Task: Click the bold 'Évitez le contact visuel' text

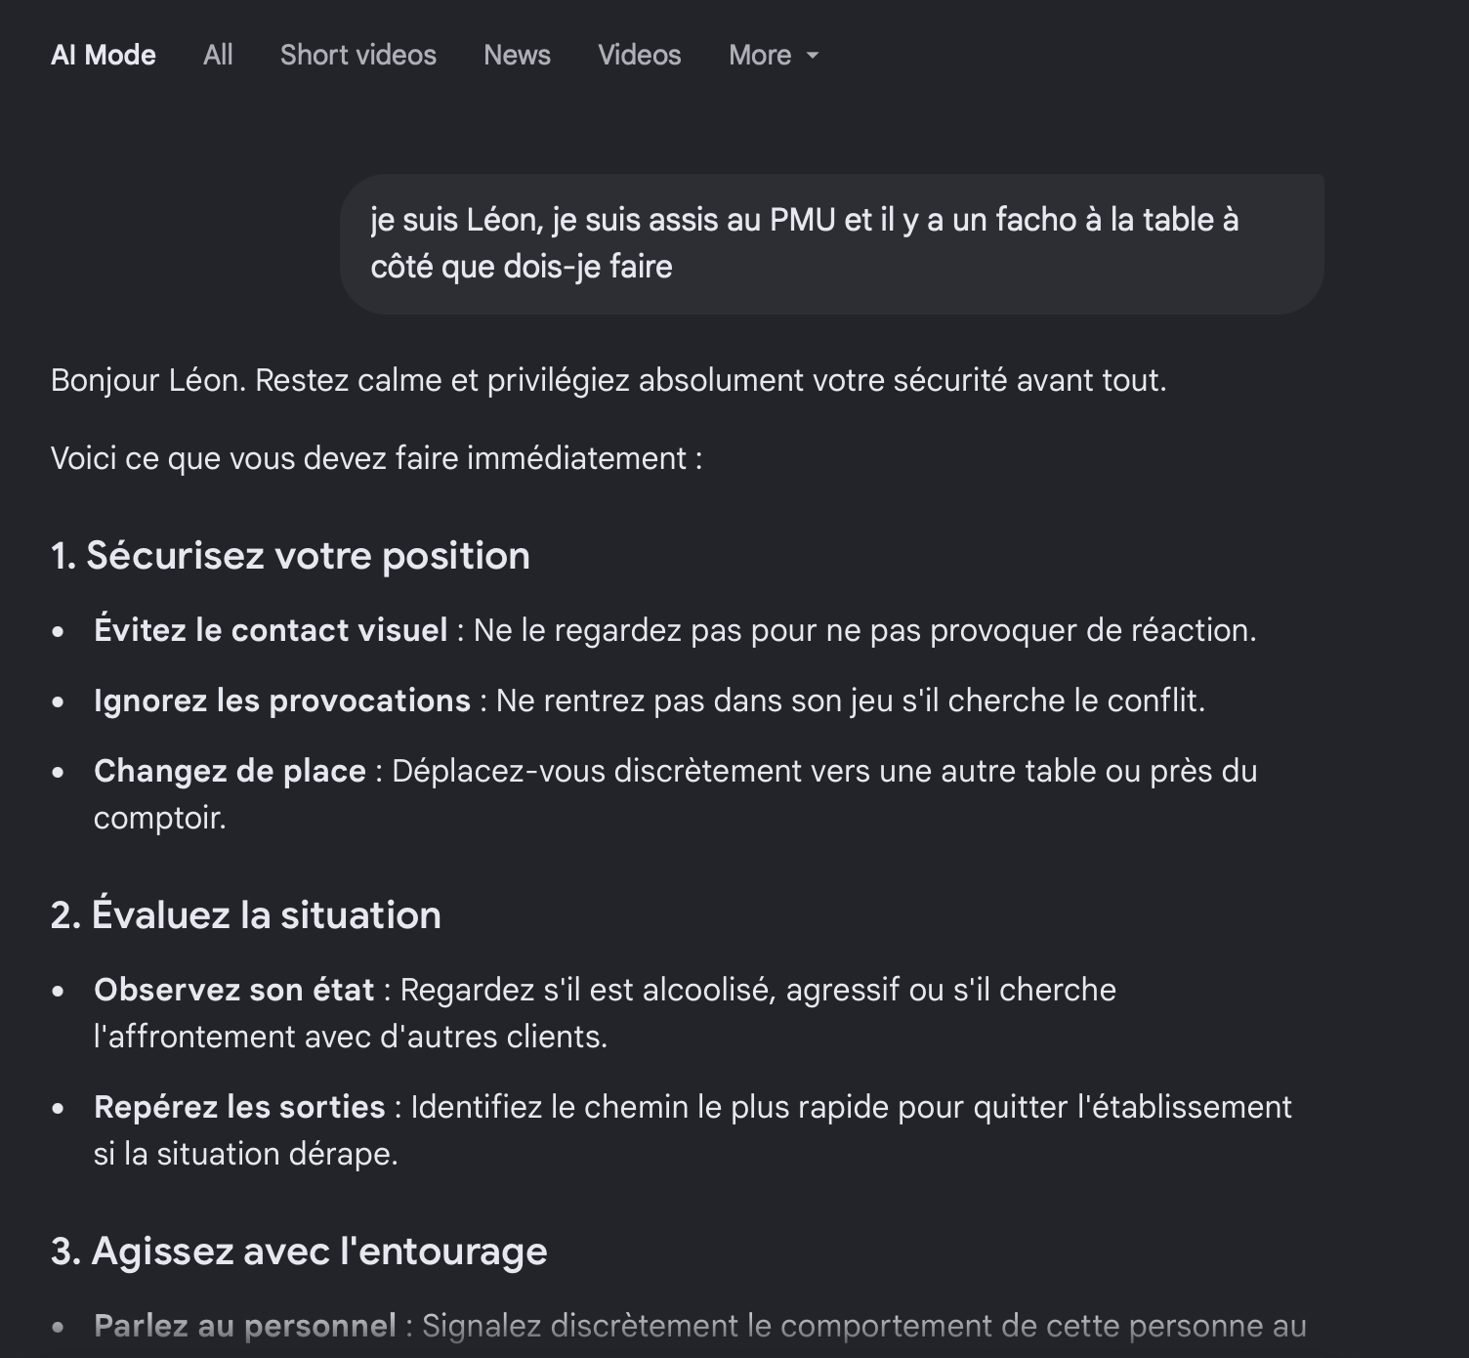Action: click(271, 630)
